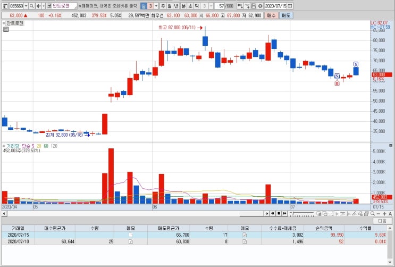395x267 pixels.
Task: Select the 틱 tick chart period
Action: click(197, 6)
